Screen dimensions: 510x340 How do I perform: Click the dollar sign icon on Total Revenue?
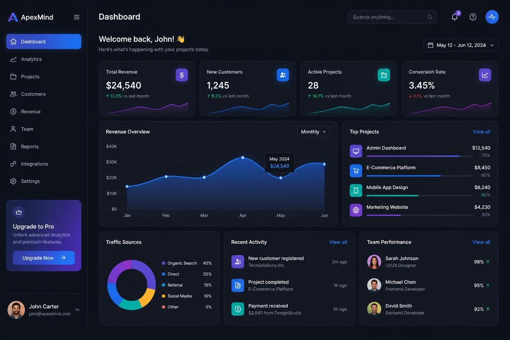[181, 75]
